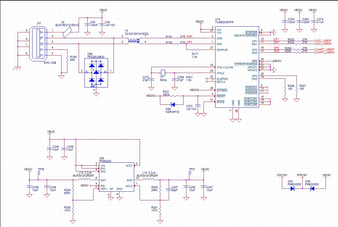Select the resistor R177 zigzag symbol

point(196,50)
